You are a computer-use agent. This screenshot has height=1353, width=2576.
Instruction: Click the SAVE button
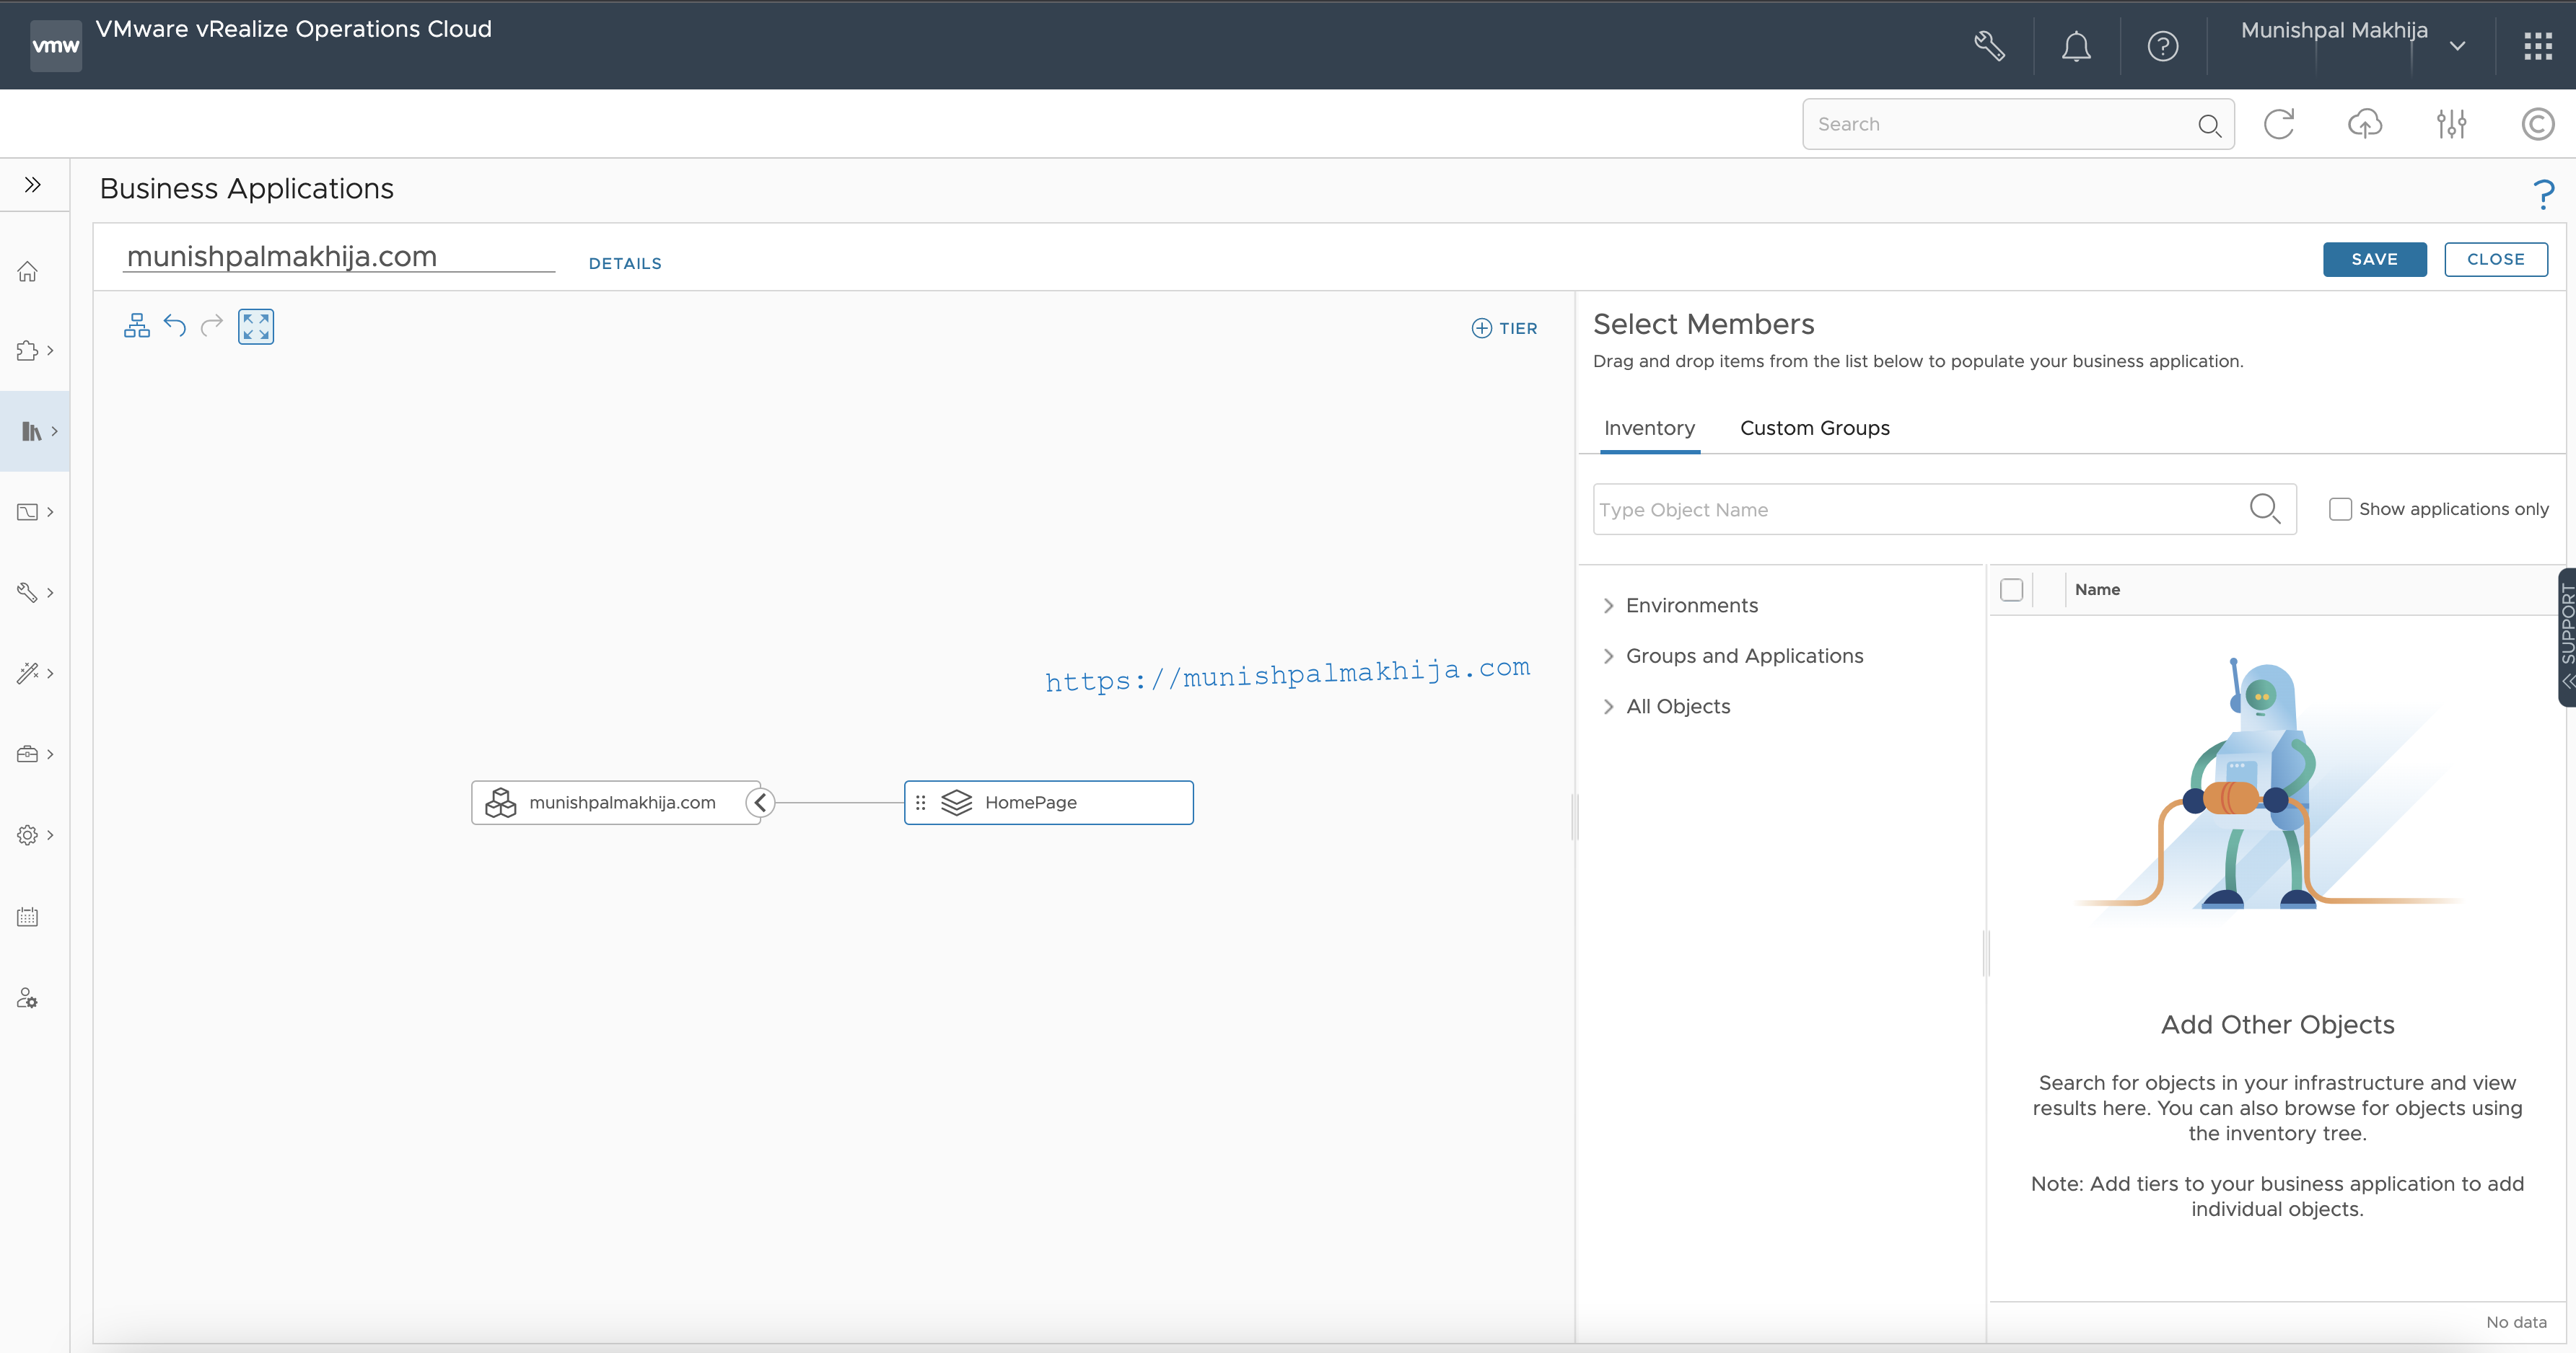point(2374,259)
